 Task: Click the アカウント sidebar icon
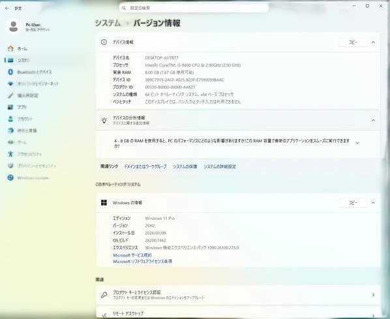10,119
